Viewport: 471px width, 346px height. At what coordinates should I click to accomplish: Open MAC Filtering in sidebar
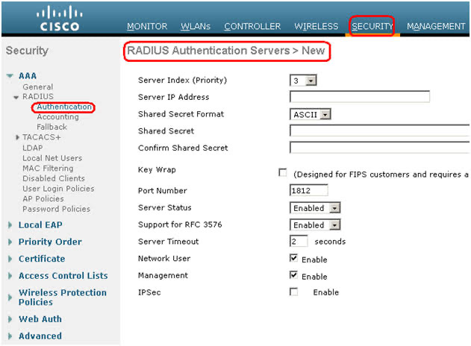(x=49, y=169)
